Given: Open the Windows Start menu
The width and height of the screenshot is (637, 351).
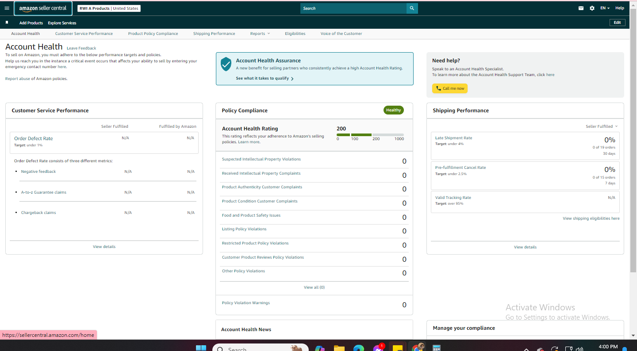Looking at the screenshot, I should pos(201,348).
